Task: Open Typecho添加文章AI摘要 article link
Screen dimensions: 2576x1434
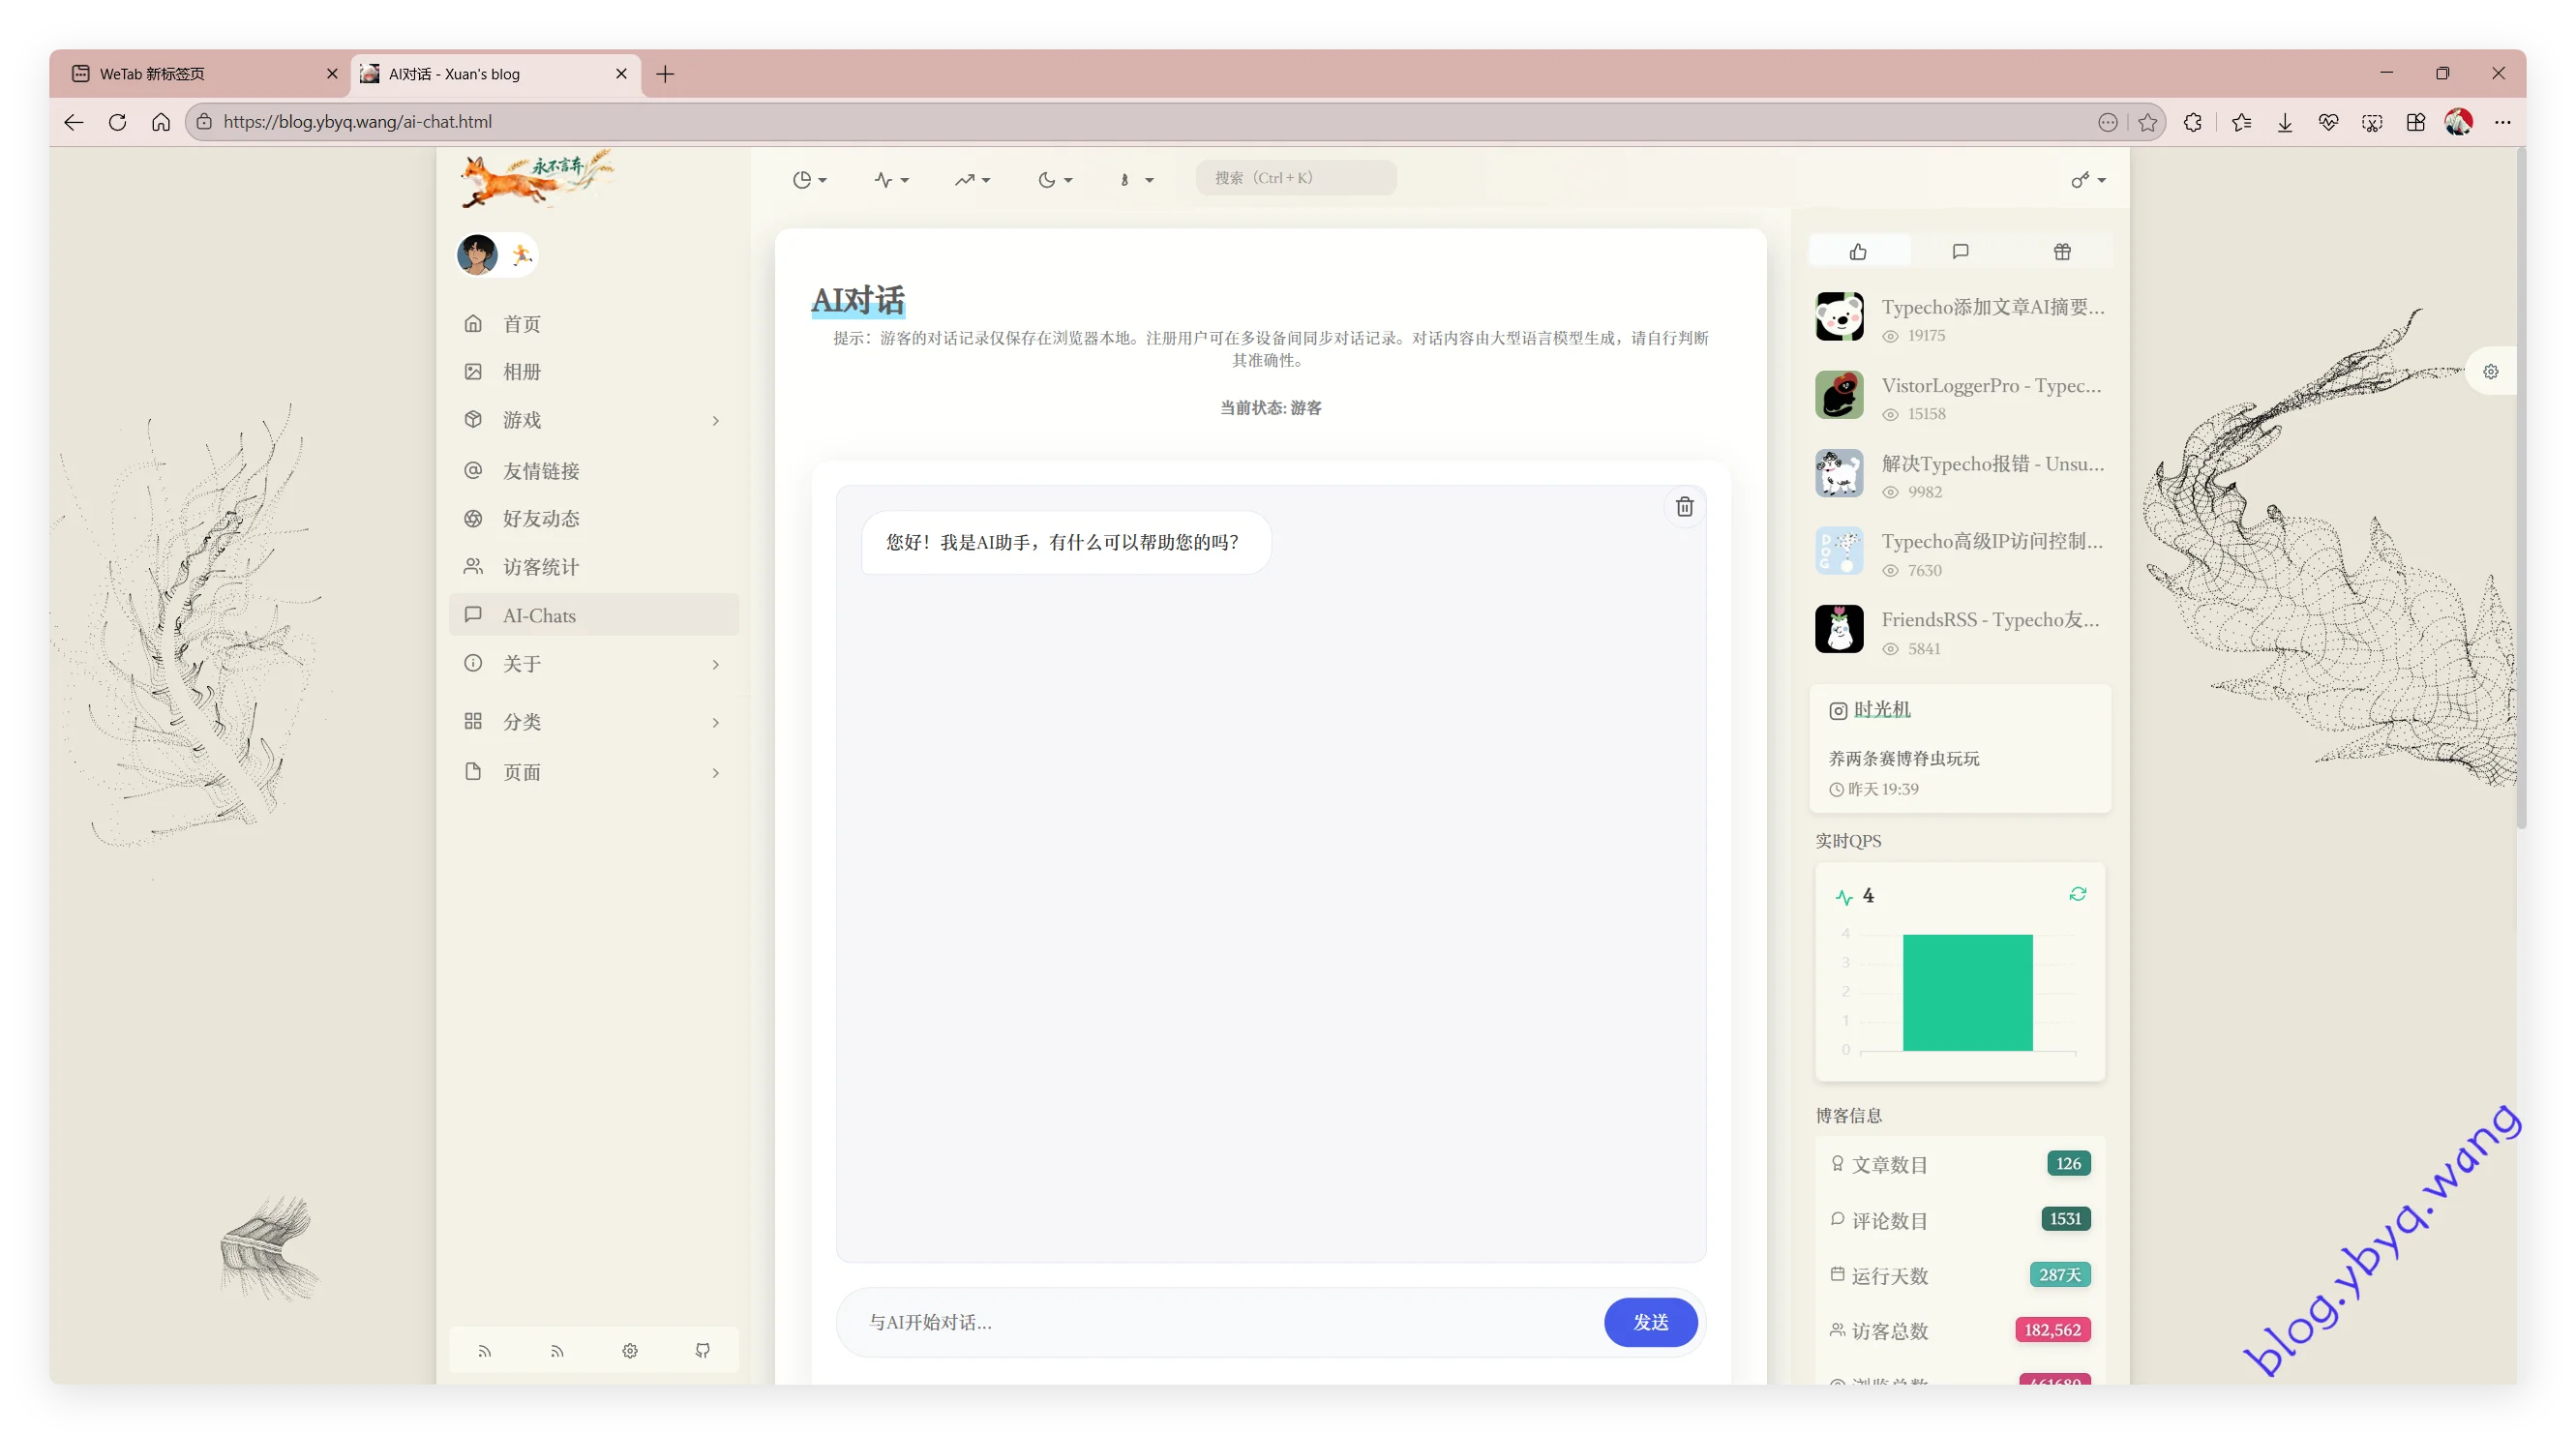Action: coord(1992,307)
